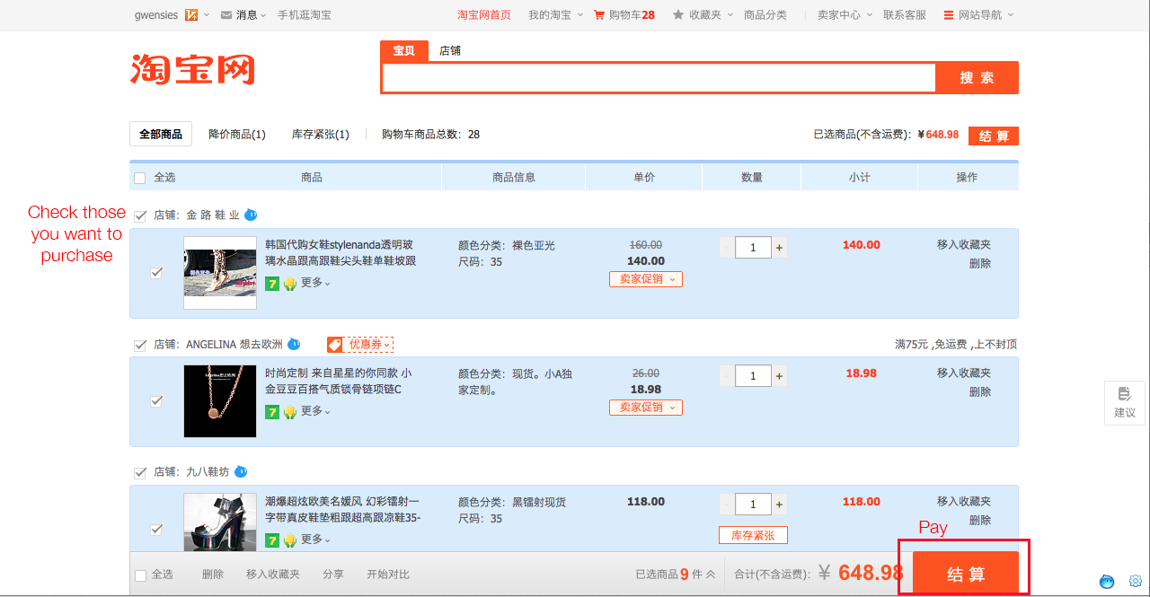Open 联系客服 link

coord(905,15)
